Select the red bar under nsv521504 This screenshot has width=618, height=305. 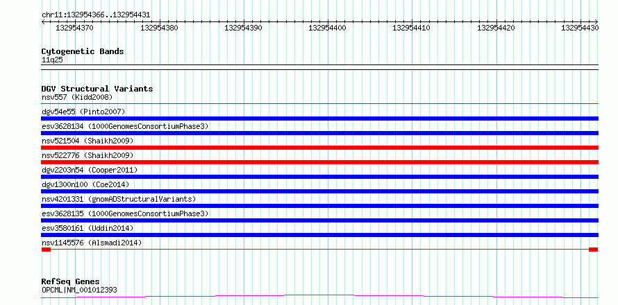point(319,148)
